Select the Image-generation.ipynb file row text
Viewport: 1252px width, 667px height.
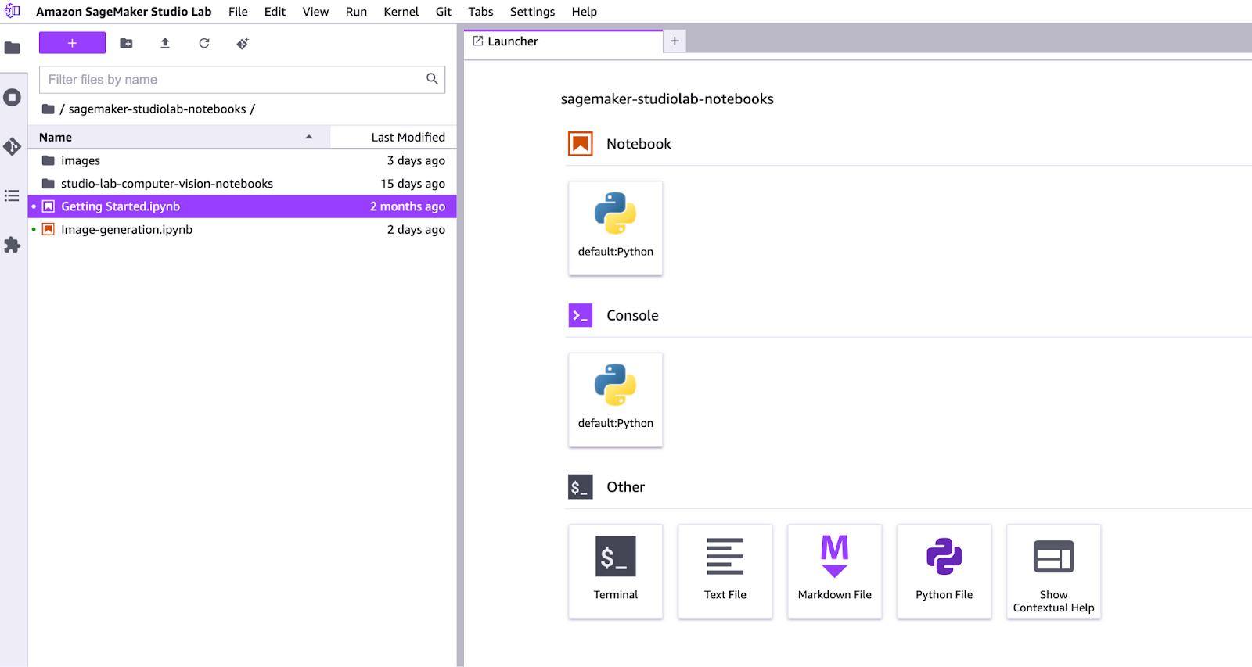127,229
